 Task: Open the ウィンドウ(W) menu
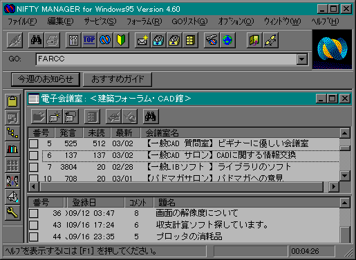point(283,21)
